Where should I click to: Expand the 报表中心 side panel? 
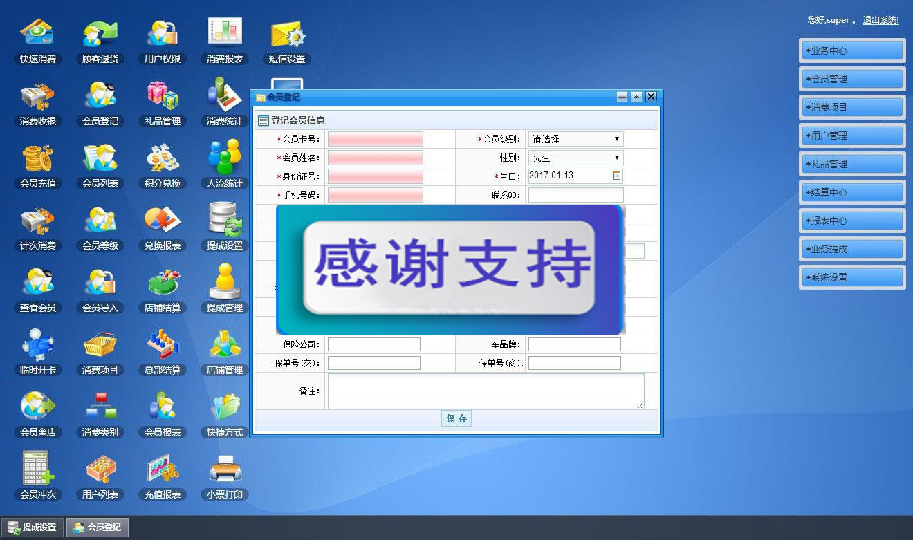coord(852,221)
